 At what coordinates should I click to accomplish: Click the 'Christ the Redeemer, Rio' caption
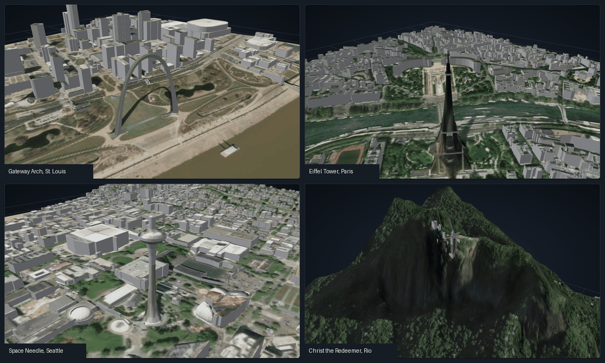pyautogui.click(x=340, y=351)
